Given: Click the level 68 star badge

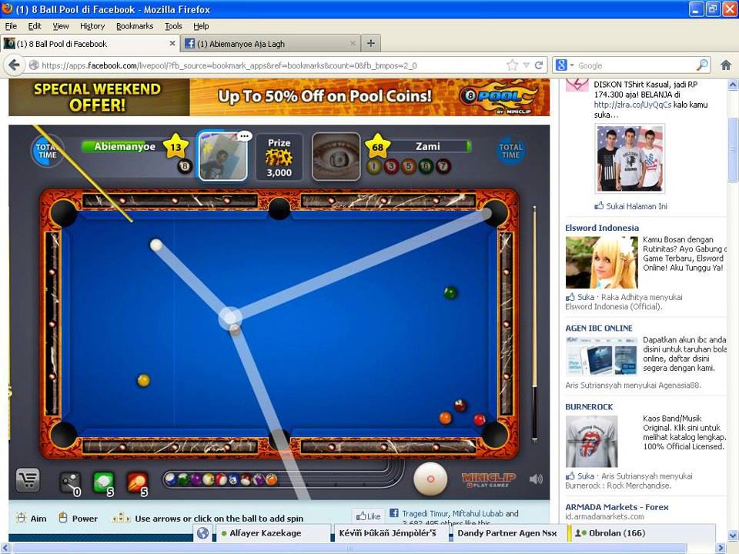Looking at the screenshot, I should [x=377, y=147].
